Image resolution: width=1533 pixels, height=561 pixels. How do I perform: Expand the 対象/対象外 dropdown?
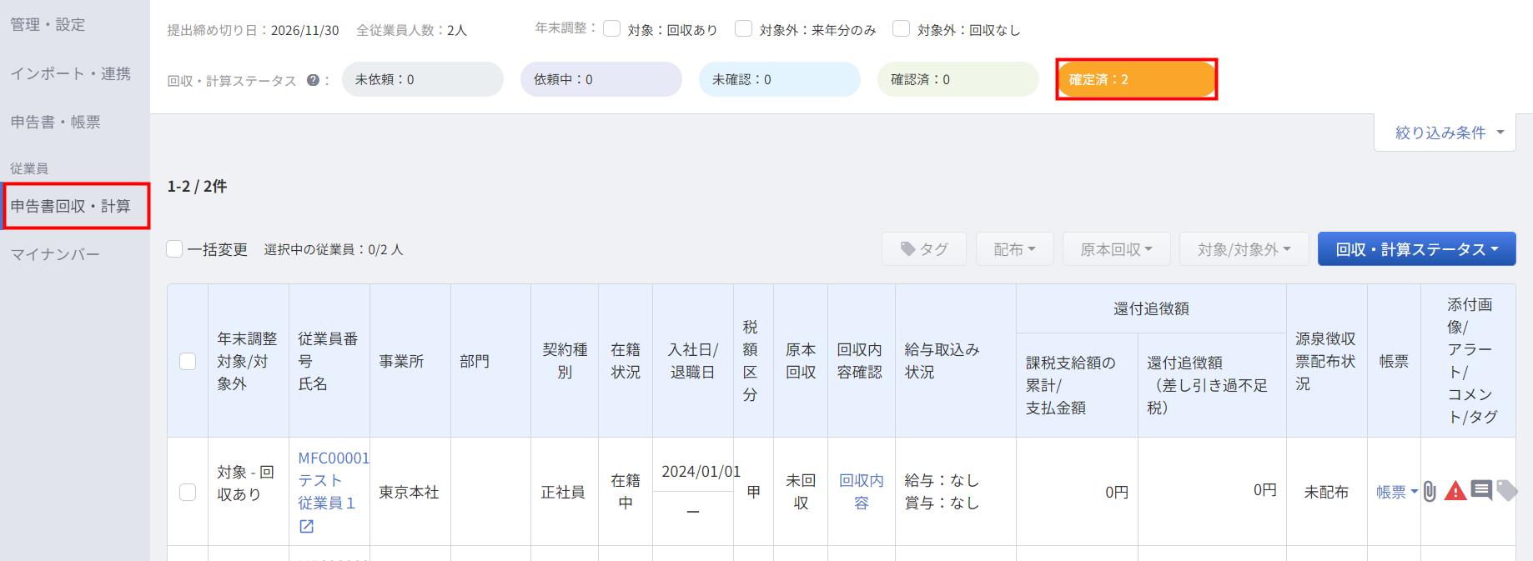tap(1244, 249)
